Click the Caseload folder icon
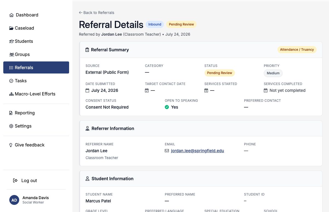This screenshot has height=212, width=329. [11, 28]
